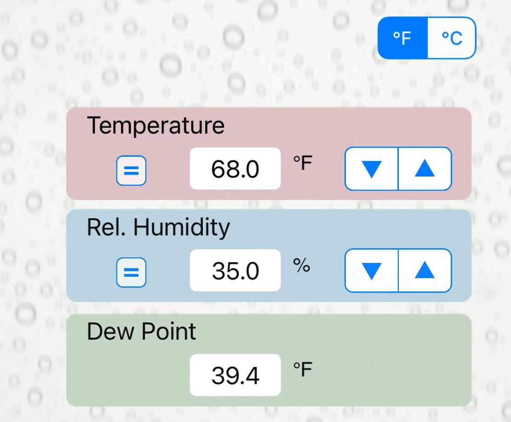Image resolution: width=511 pixels, height=422 pixels.
Task: Click the Temperature panel header
Action: (x=156, y=125)
